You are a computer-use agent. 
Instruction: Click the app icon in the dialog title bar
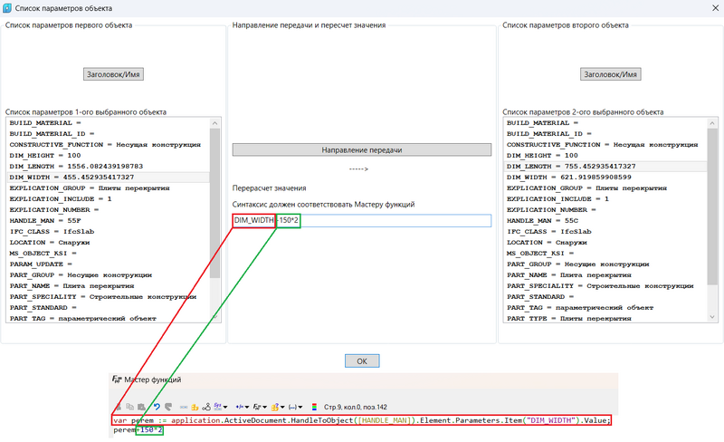[7, 8]
